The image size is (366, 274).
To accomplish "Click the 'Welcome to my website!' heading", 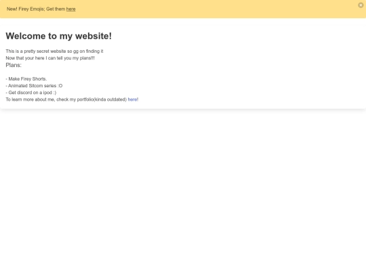I will [59, 36].
